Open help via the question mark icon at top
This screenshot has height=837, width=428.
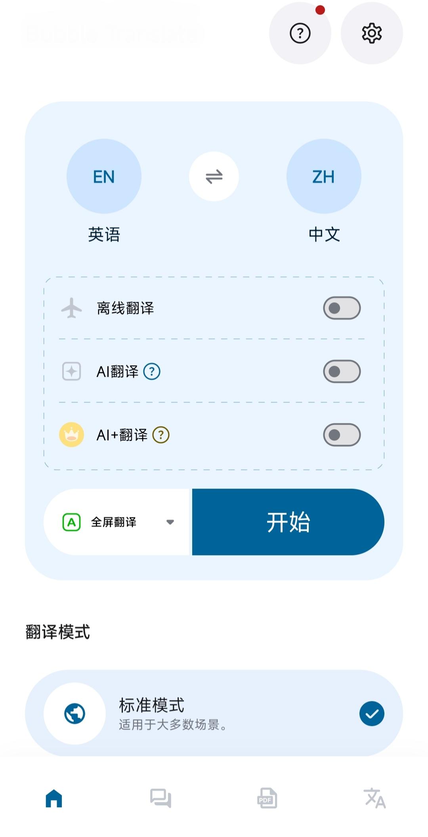point(300,33)
